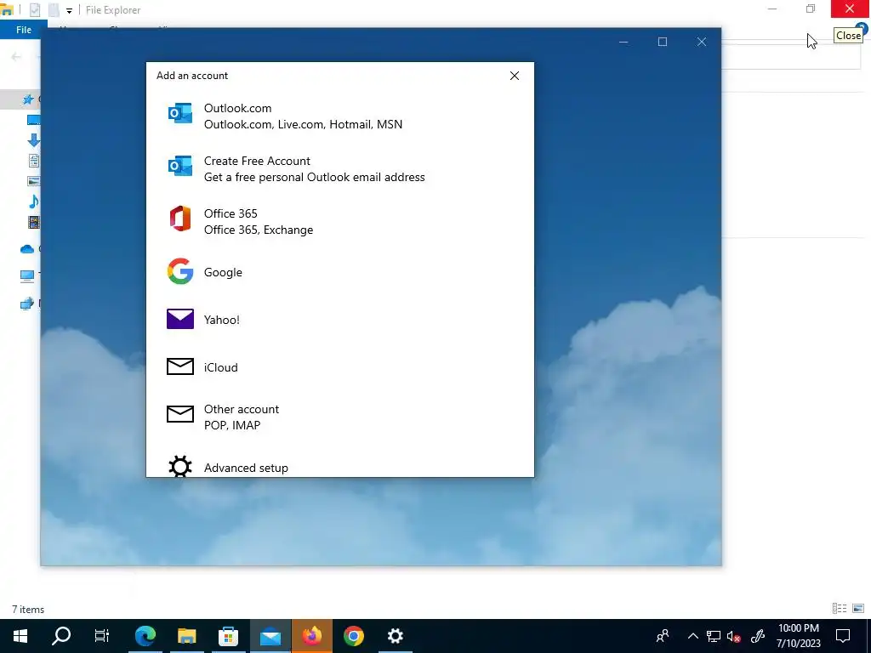Click the Properties quick access toolbar icon

tap(35, 10)
